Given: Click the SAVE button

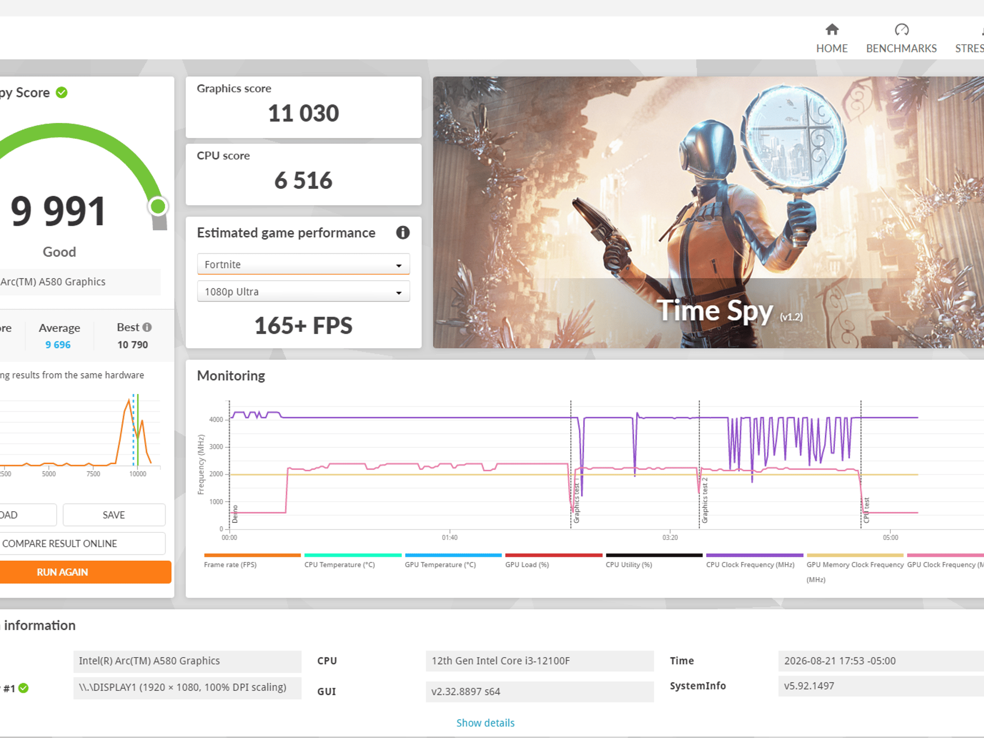Looking at the screenshot, I should tap(114, 515).
